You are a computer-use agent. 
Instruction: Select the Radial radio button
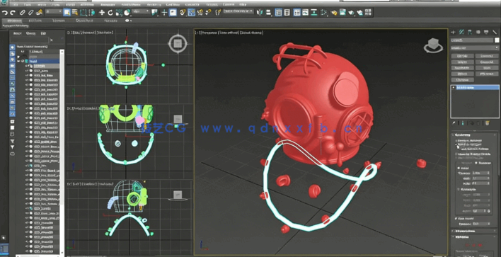[459, 168]
